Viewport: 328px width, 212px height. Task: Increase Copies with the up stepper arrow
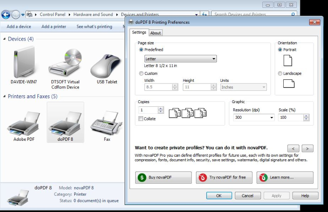(x=161, y=108)
